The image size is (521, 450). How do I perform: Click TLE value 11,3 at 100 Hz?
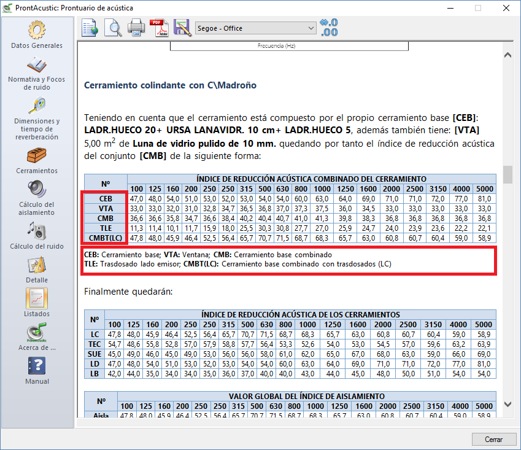[x=137, y=228]
